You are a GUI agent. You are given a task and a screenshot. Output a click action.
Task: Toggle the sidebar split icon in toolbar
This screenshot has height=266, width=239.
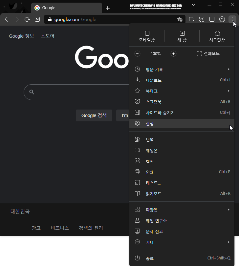212,19
